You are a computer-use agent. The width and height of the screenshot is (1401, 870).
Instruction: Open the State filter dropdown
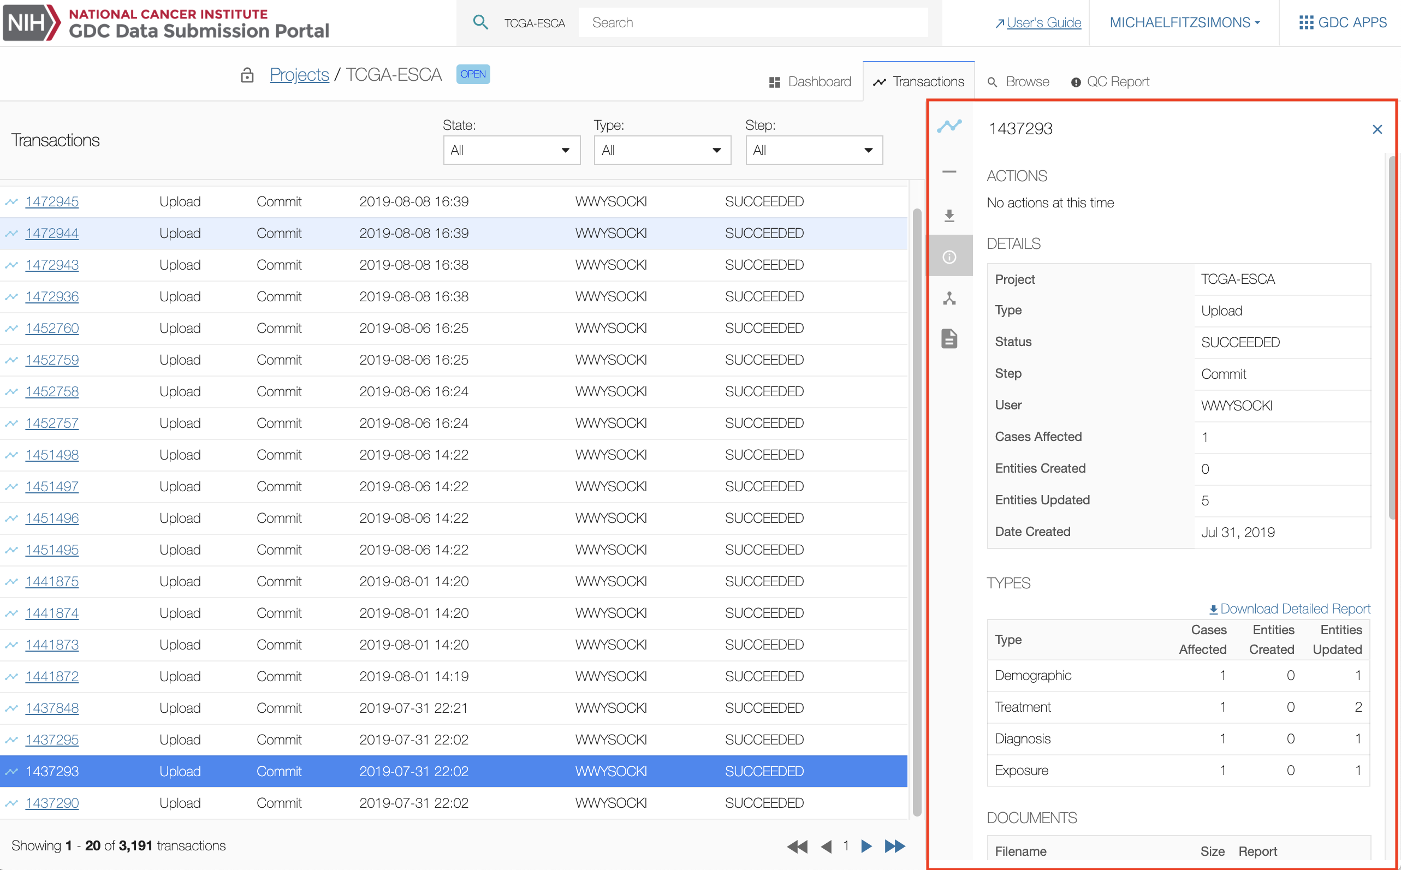(x=511, y=150)
